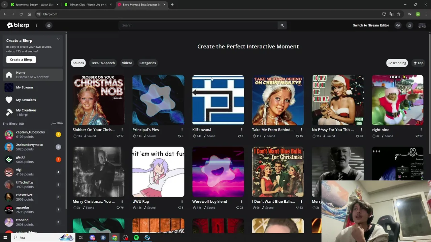The width and height of the screenshot is (431, 242).
Task: Like the No P*ssy For You This sound
Action: coord(357,136)
